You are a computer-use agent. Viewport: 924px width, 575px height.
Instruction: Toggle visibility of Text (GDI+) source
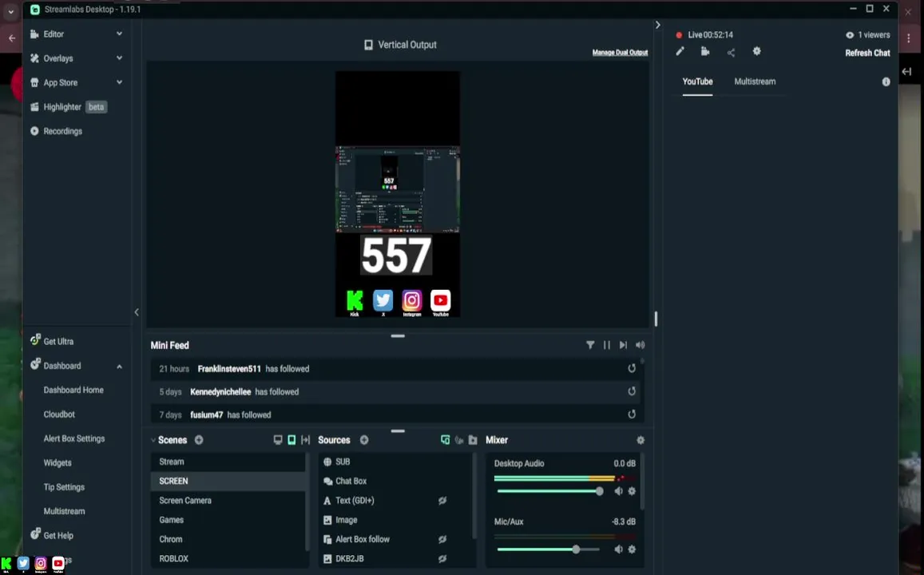442,501
